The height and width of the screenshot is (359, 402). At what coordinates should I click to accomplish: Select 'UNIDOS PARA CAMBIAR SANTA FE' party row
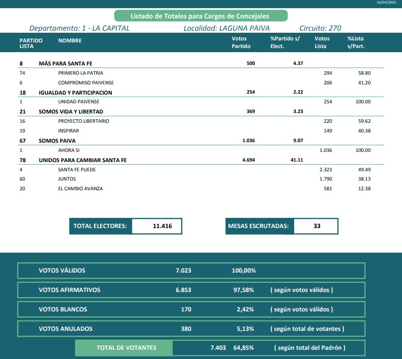201,160
